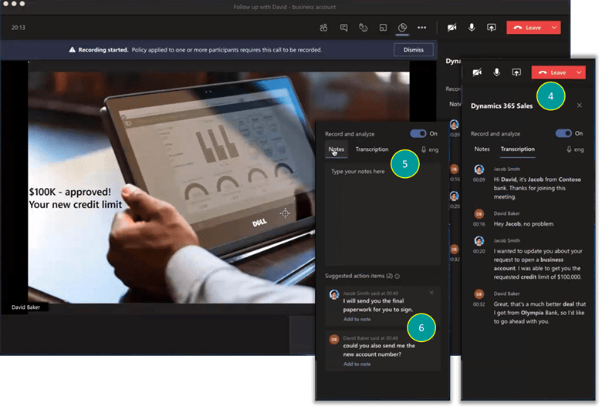This screenshot has height=409, width=602.
Task: Click Jacob Smith avatar at transcript time 00:09
Action: pos(479,169)
